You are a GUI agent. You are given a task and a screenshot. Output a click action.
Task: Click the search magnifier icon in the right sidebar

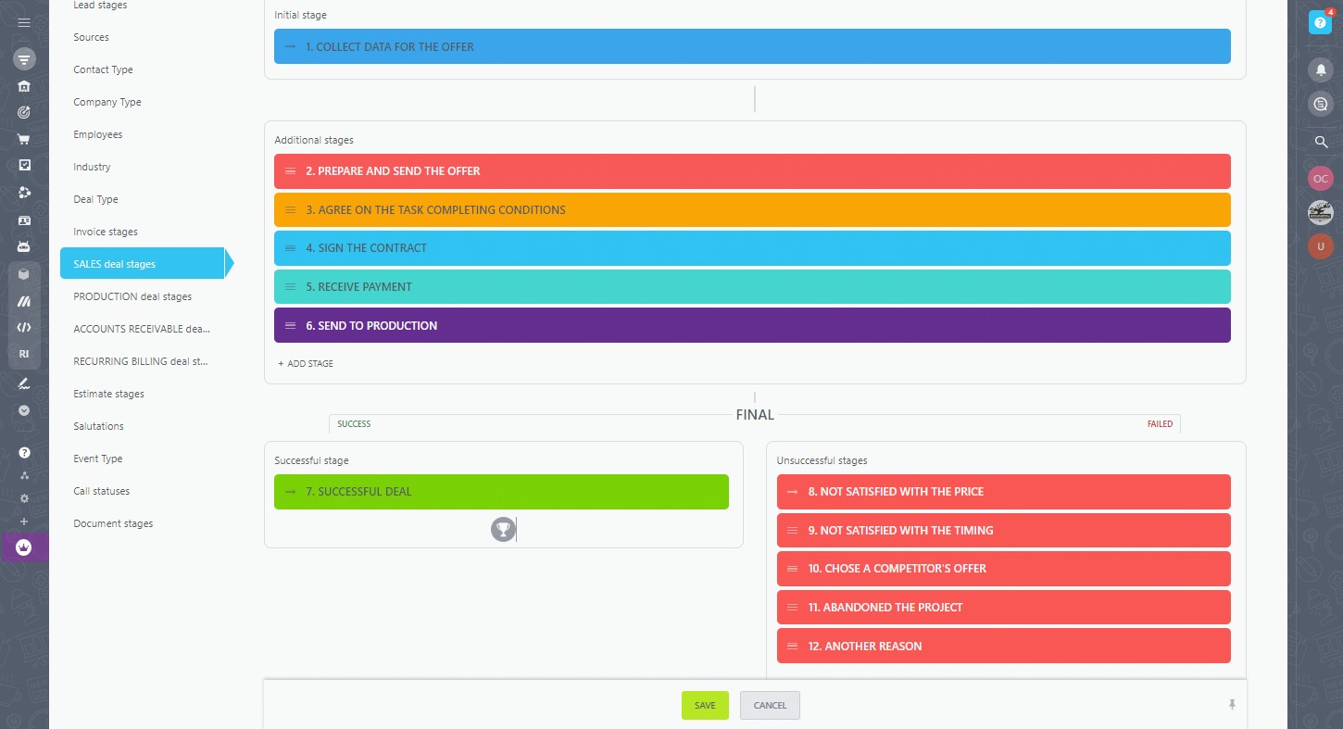pos(1321,142)
